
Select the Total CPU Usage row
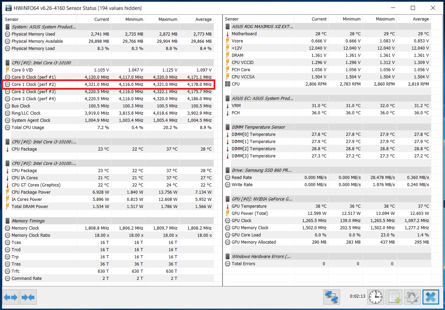[108, 127]
